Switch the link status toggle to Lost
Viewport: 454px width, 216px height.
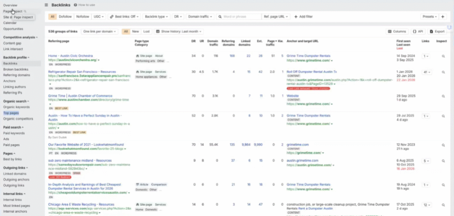[x=146, y=31]
